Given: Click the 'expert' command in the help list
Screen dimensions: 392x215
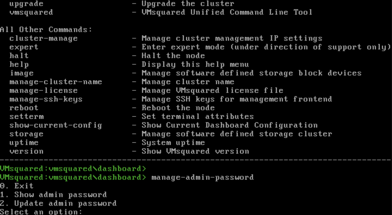Looking at the screenshot, I should [24, 47].
